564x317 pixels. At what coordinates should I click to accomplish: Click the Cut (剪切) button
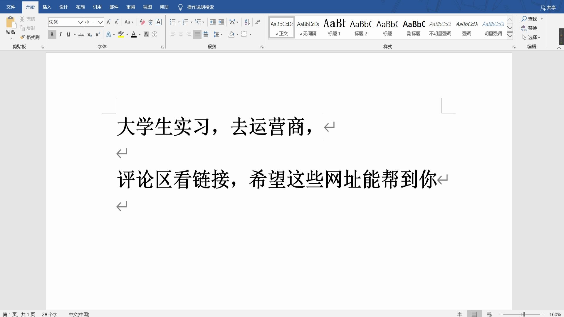pos(28,19)
